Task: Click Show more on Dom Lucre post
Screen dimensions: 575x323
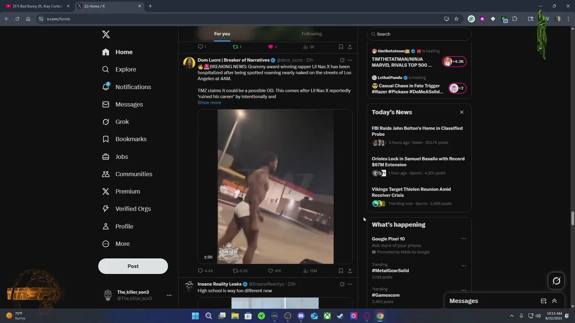Action: tap(209, 103)
